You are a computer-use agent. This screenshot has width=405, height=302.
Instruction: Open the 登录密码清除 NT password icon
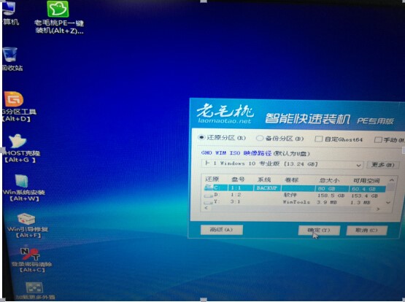pos(31,260)
